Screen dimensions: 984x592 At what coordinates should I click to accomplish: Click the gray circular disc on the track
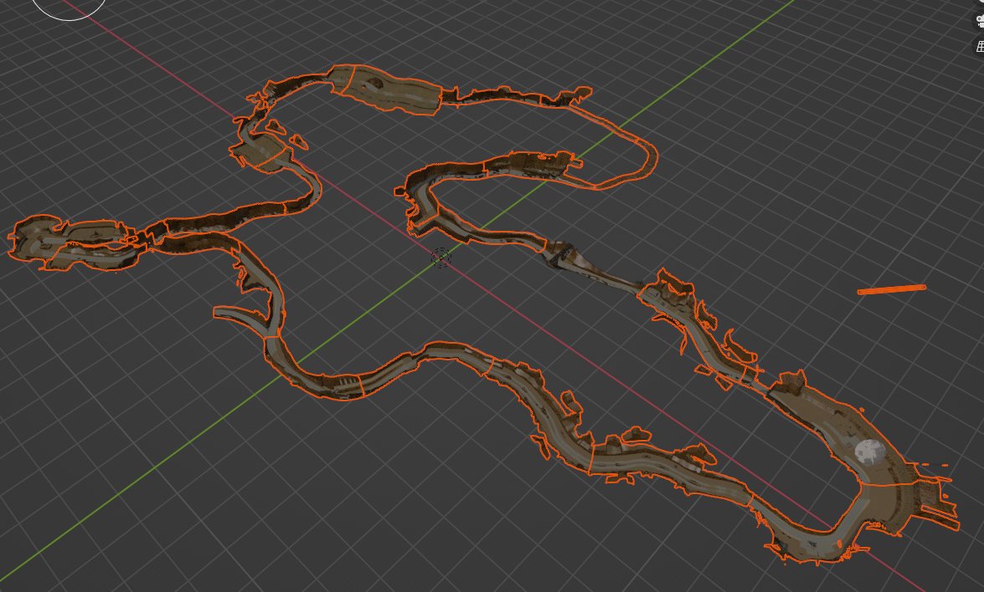tap(870, 451)
